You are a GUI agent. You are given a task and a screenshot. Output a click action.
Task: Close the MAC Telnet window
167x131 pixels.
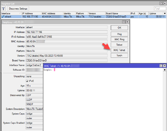(x=164, y=66)
